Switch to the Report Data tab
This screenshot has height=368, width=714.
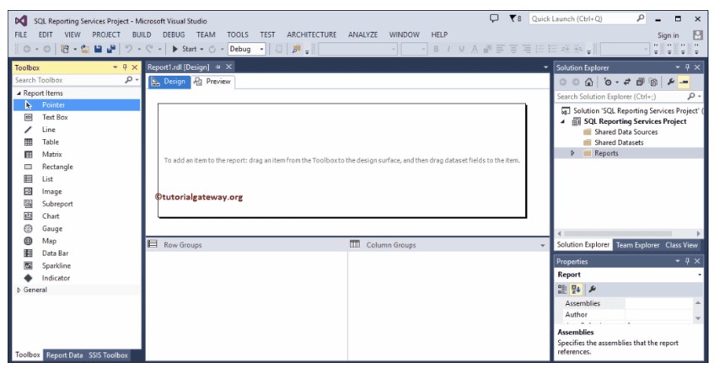65,355
